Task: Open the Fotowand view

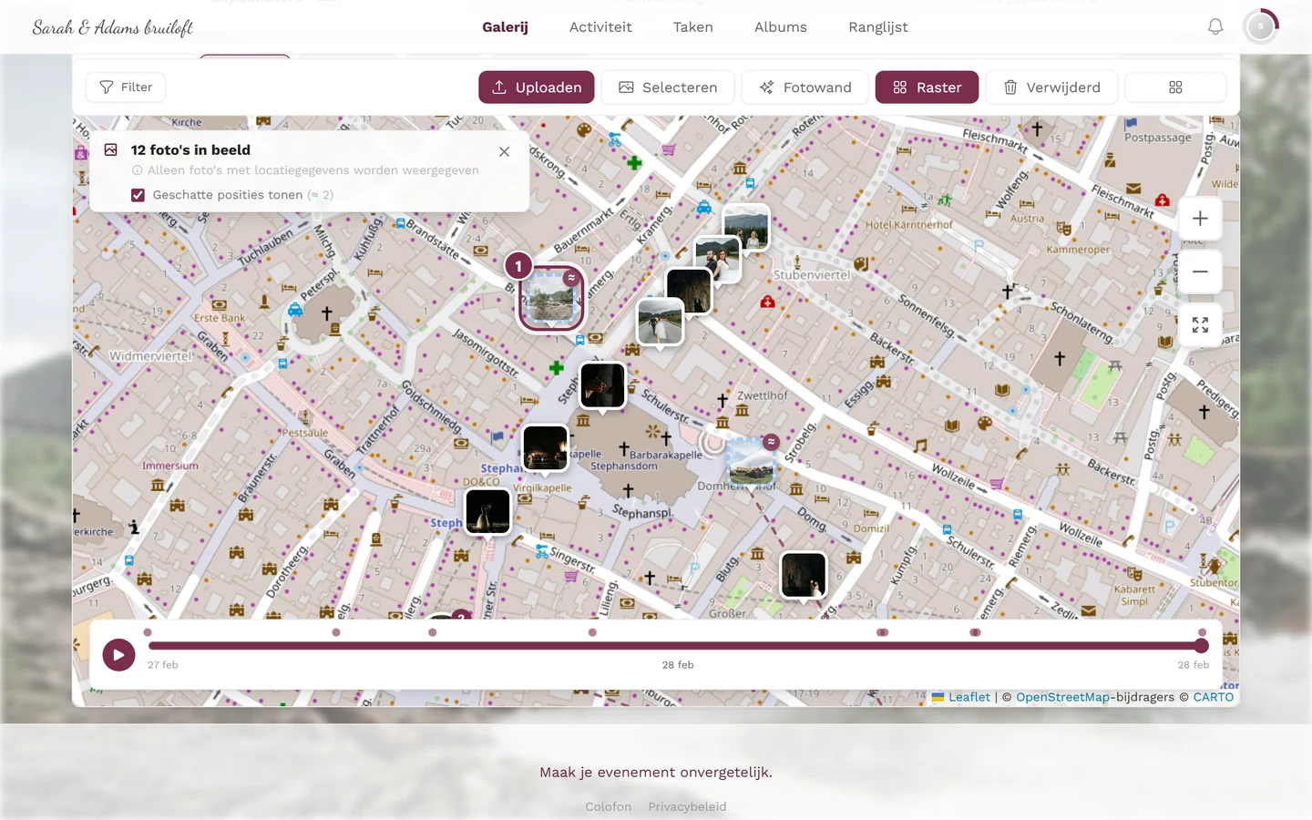Action: click(805, 87)
